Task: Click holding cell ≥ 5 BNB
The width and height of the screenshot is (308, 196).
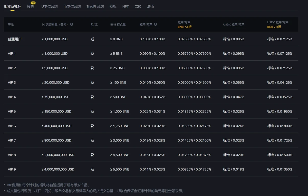Action: [x=116, y=54]
